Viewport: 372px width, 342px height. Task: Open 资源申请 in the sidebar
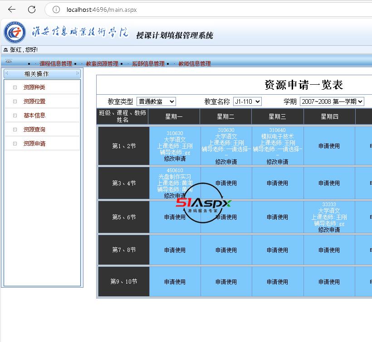coord(34,144)
